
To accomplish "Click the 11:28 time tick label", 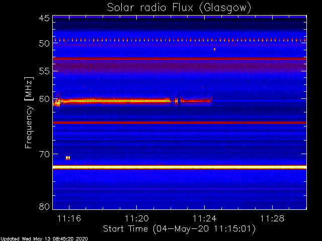I will pyautogui.click(x=272, y=218).
